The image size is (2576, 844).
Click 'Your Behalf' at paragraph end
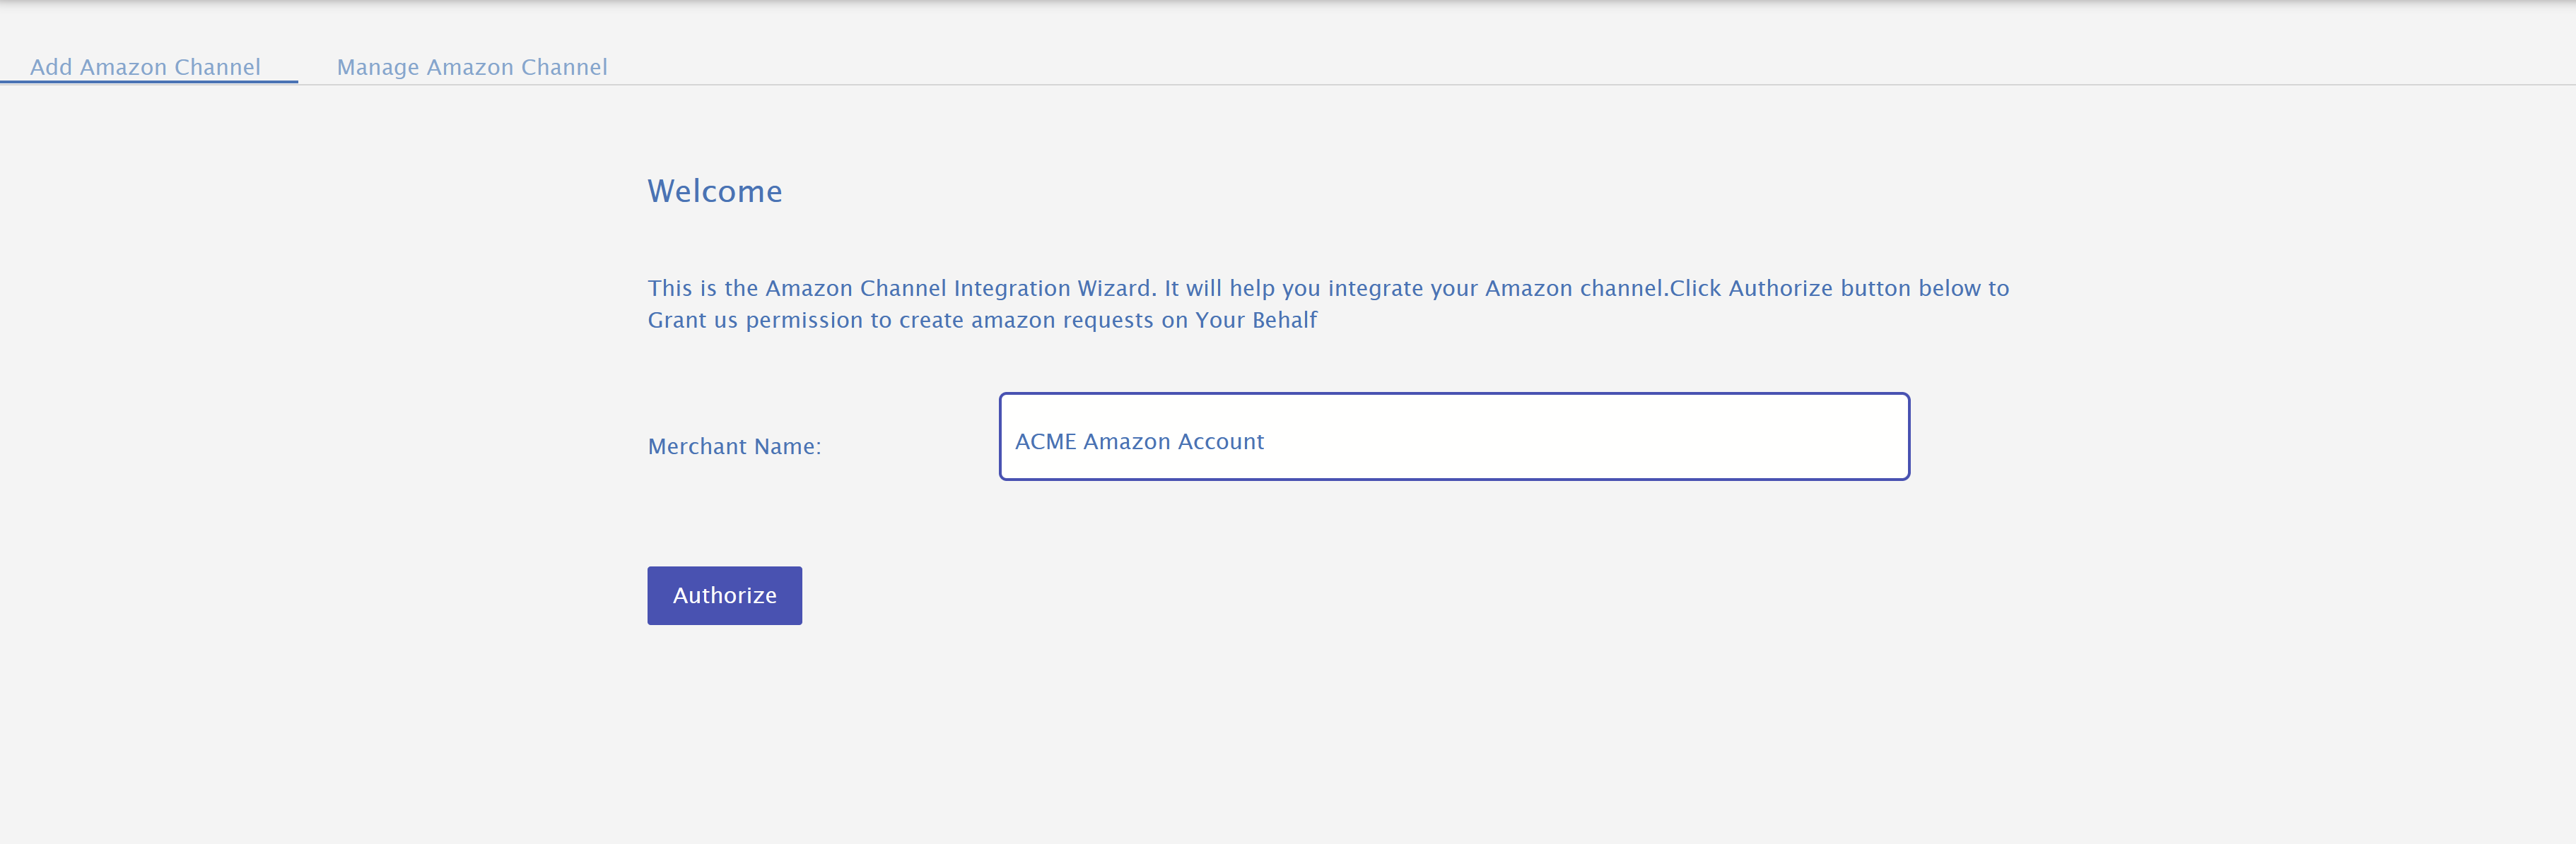click(1256, 321)
